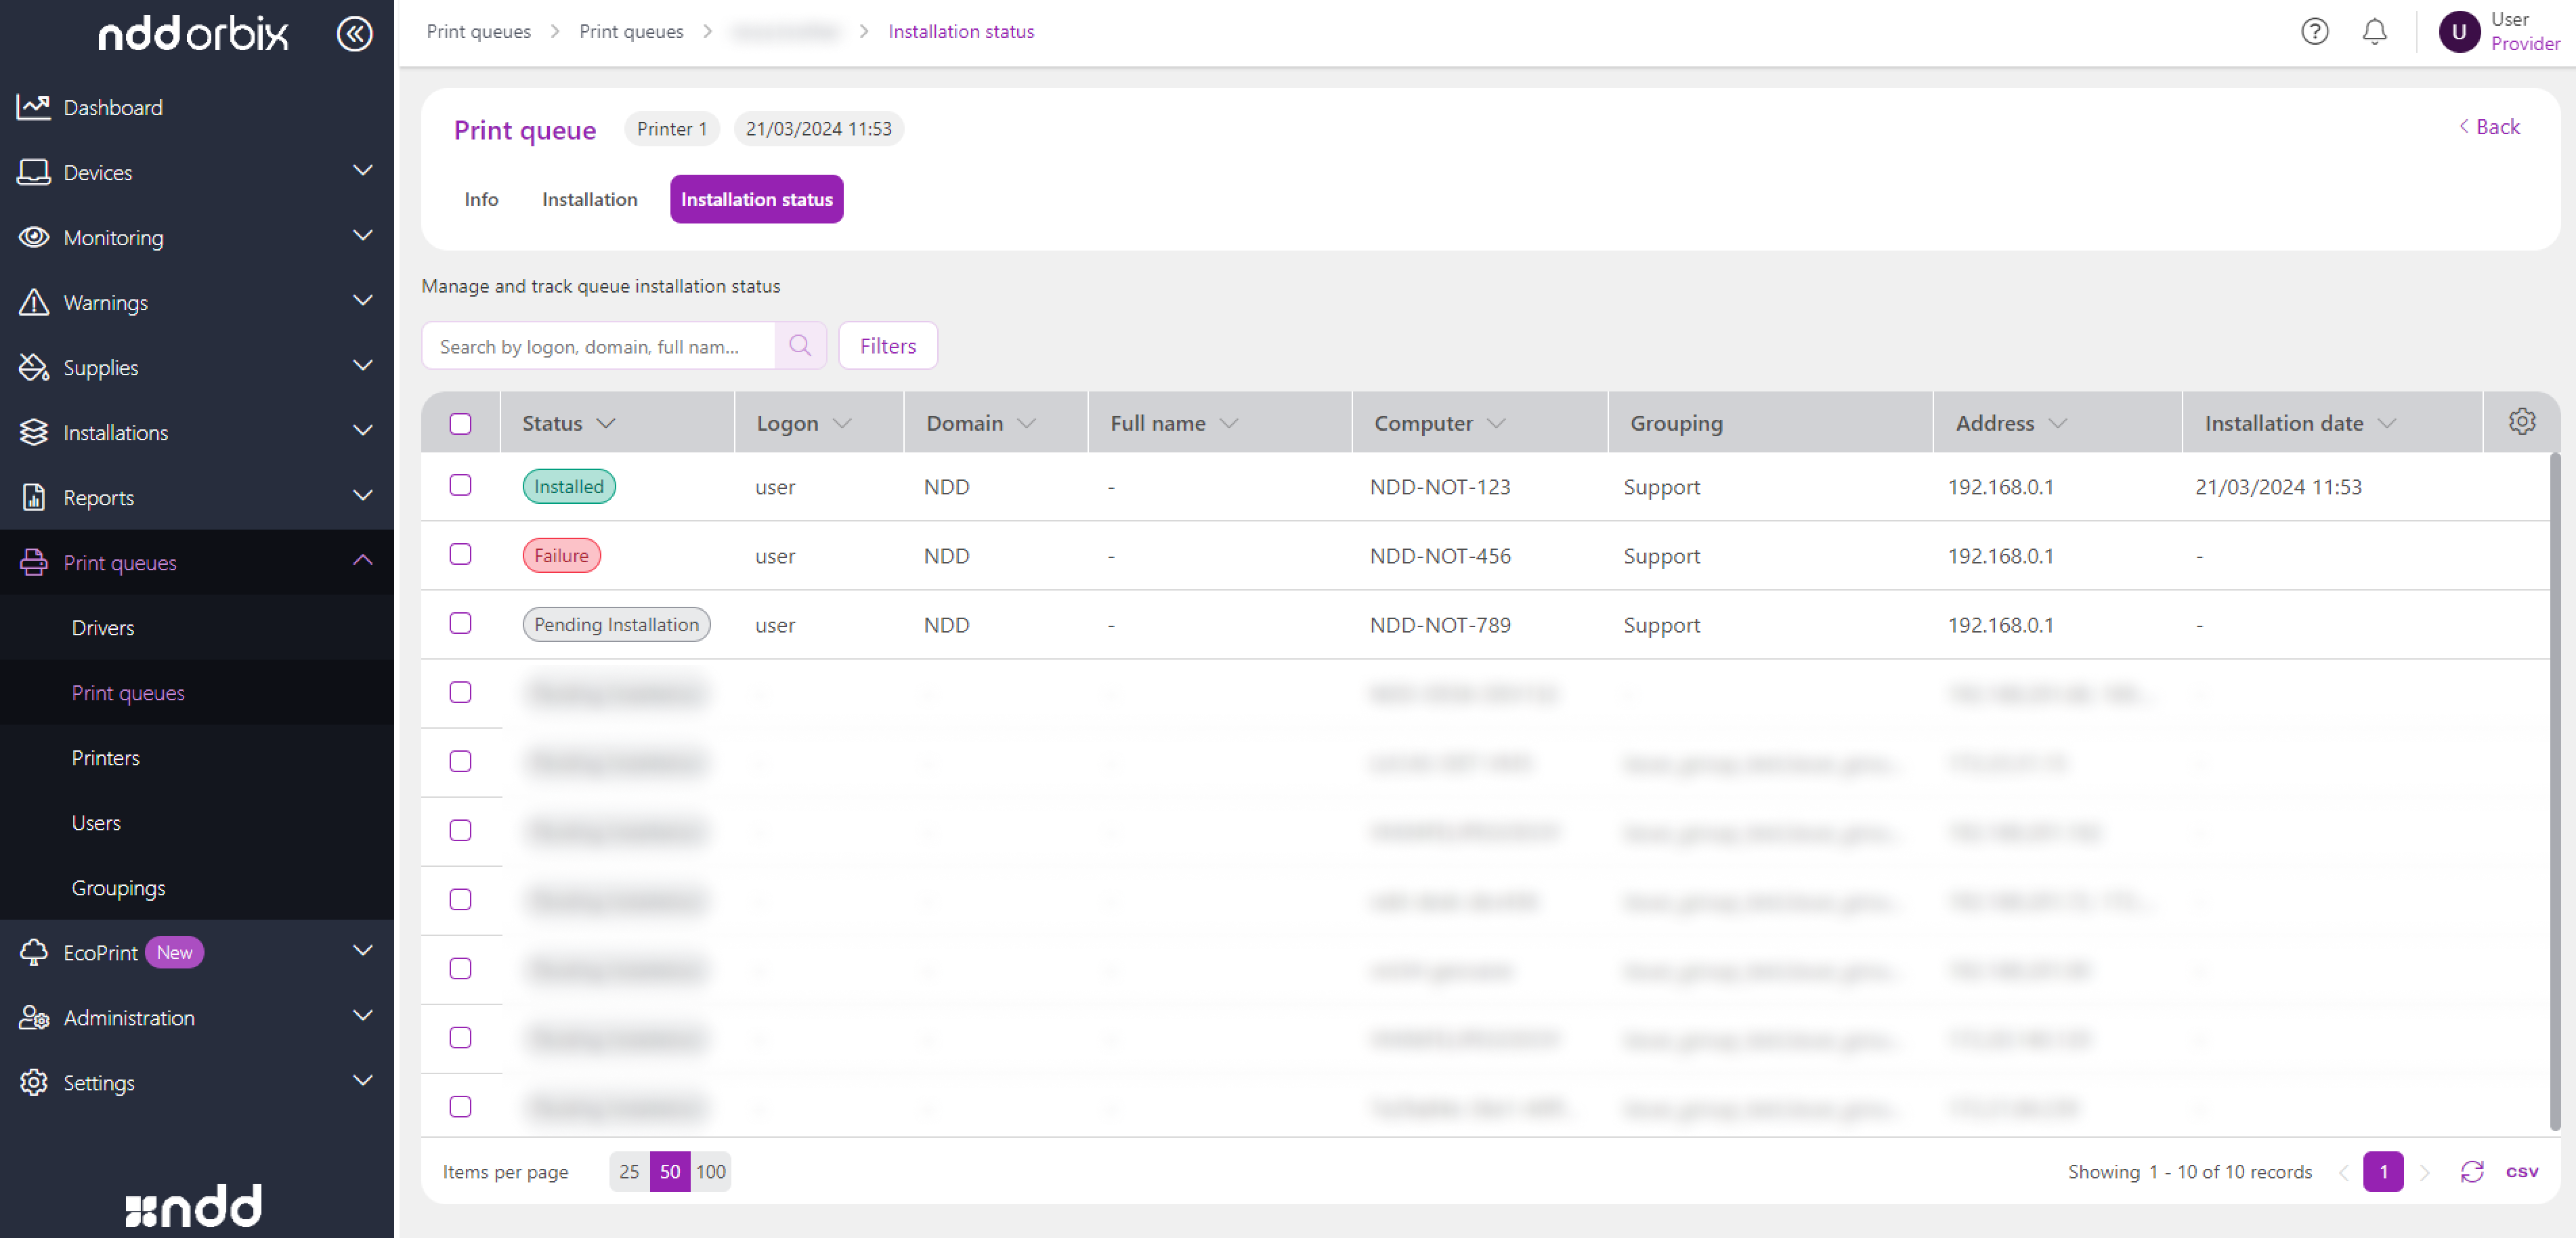Check the Installed row checkbox
The height and width of the screenshot is (1238, 2576).
coord(460,486)
